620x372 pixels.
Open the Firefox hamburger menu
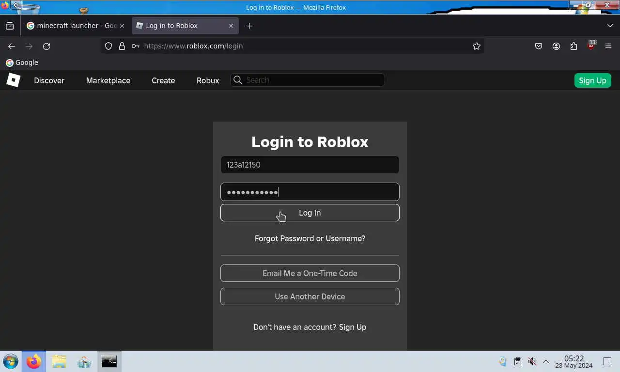click(x=608, y=46)
